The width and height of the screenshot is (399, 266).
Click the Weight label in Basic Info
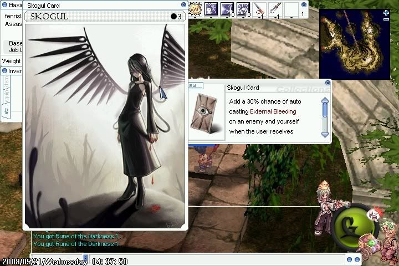point(11,61)
